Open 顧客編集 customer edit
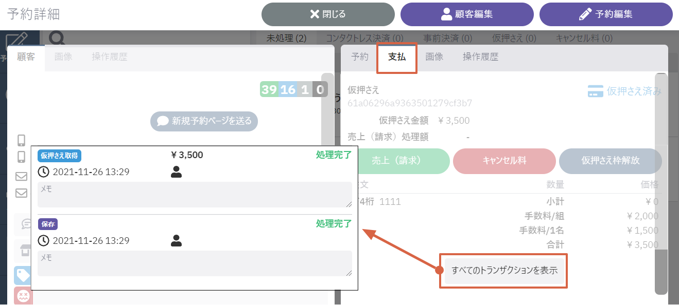679x305 pixels. click(x=467, y=14)
